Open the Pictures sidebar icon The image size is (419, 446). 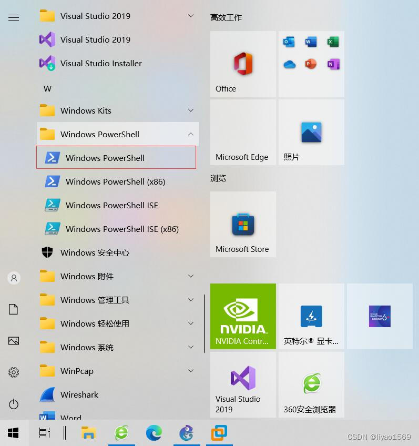click(x=14, y=341)
